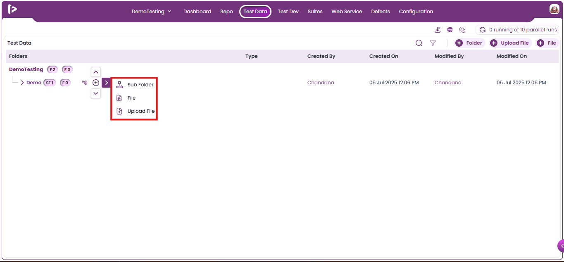This screenshot has width=564, height=262.
Task: Click the hierarchy icon on Demo row
Action: pos(84,83)
